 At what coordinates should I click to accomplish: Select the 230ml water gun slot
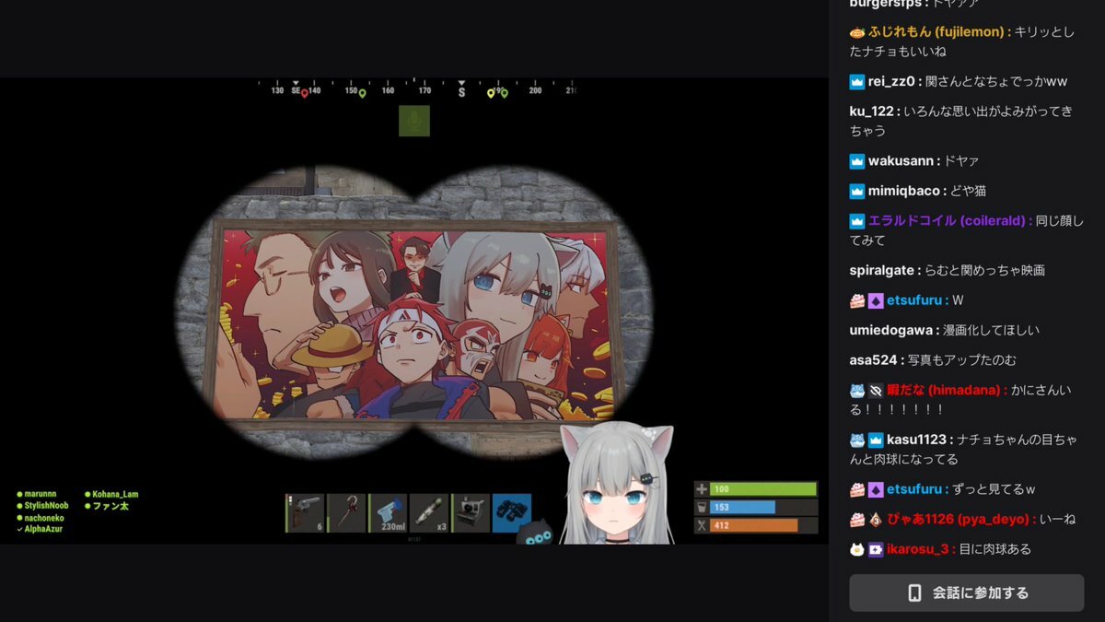pyautogui.click(x=388, y=512)
